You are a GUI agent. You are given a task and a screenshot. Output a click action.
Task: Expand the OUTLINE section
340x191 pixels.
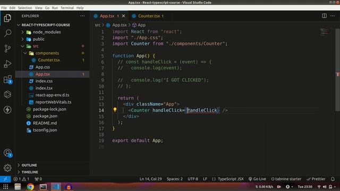tap(29, 165)
